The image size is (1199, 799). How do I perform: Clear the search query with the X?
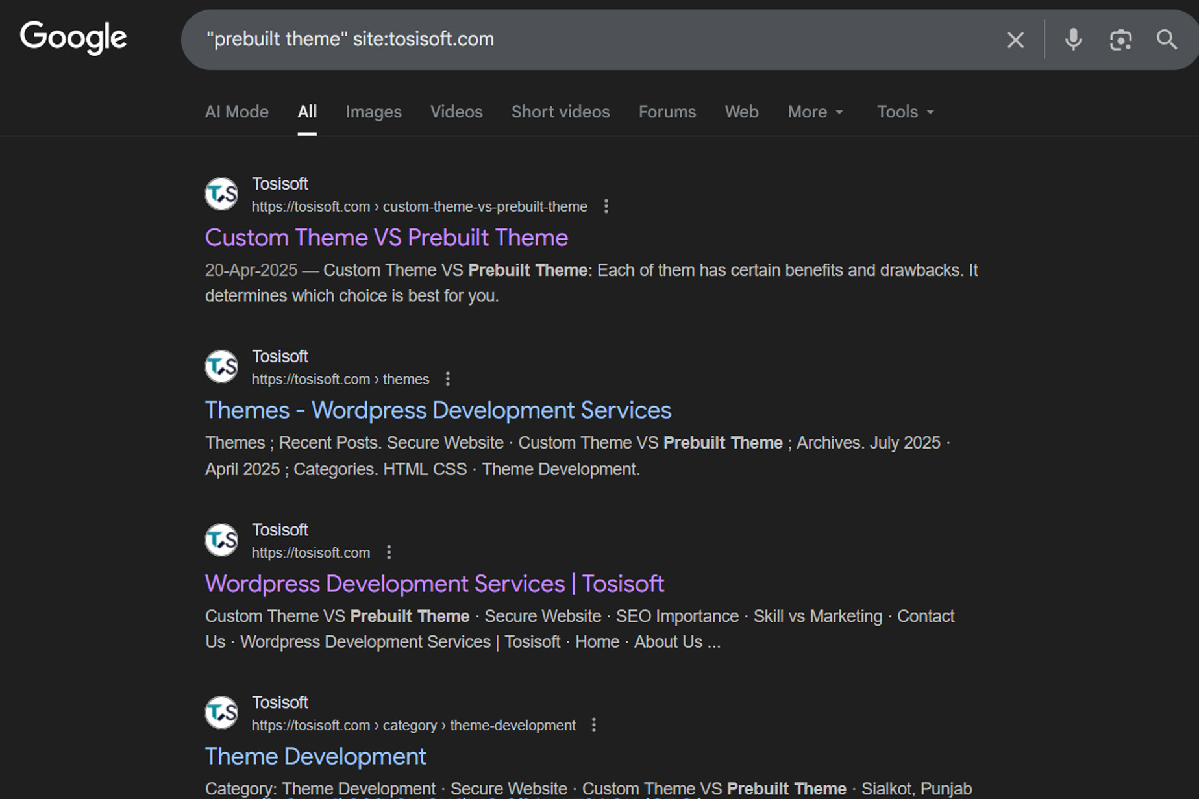(x=1015, y=40)
